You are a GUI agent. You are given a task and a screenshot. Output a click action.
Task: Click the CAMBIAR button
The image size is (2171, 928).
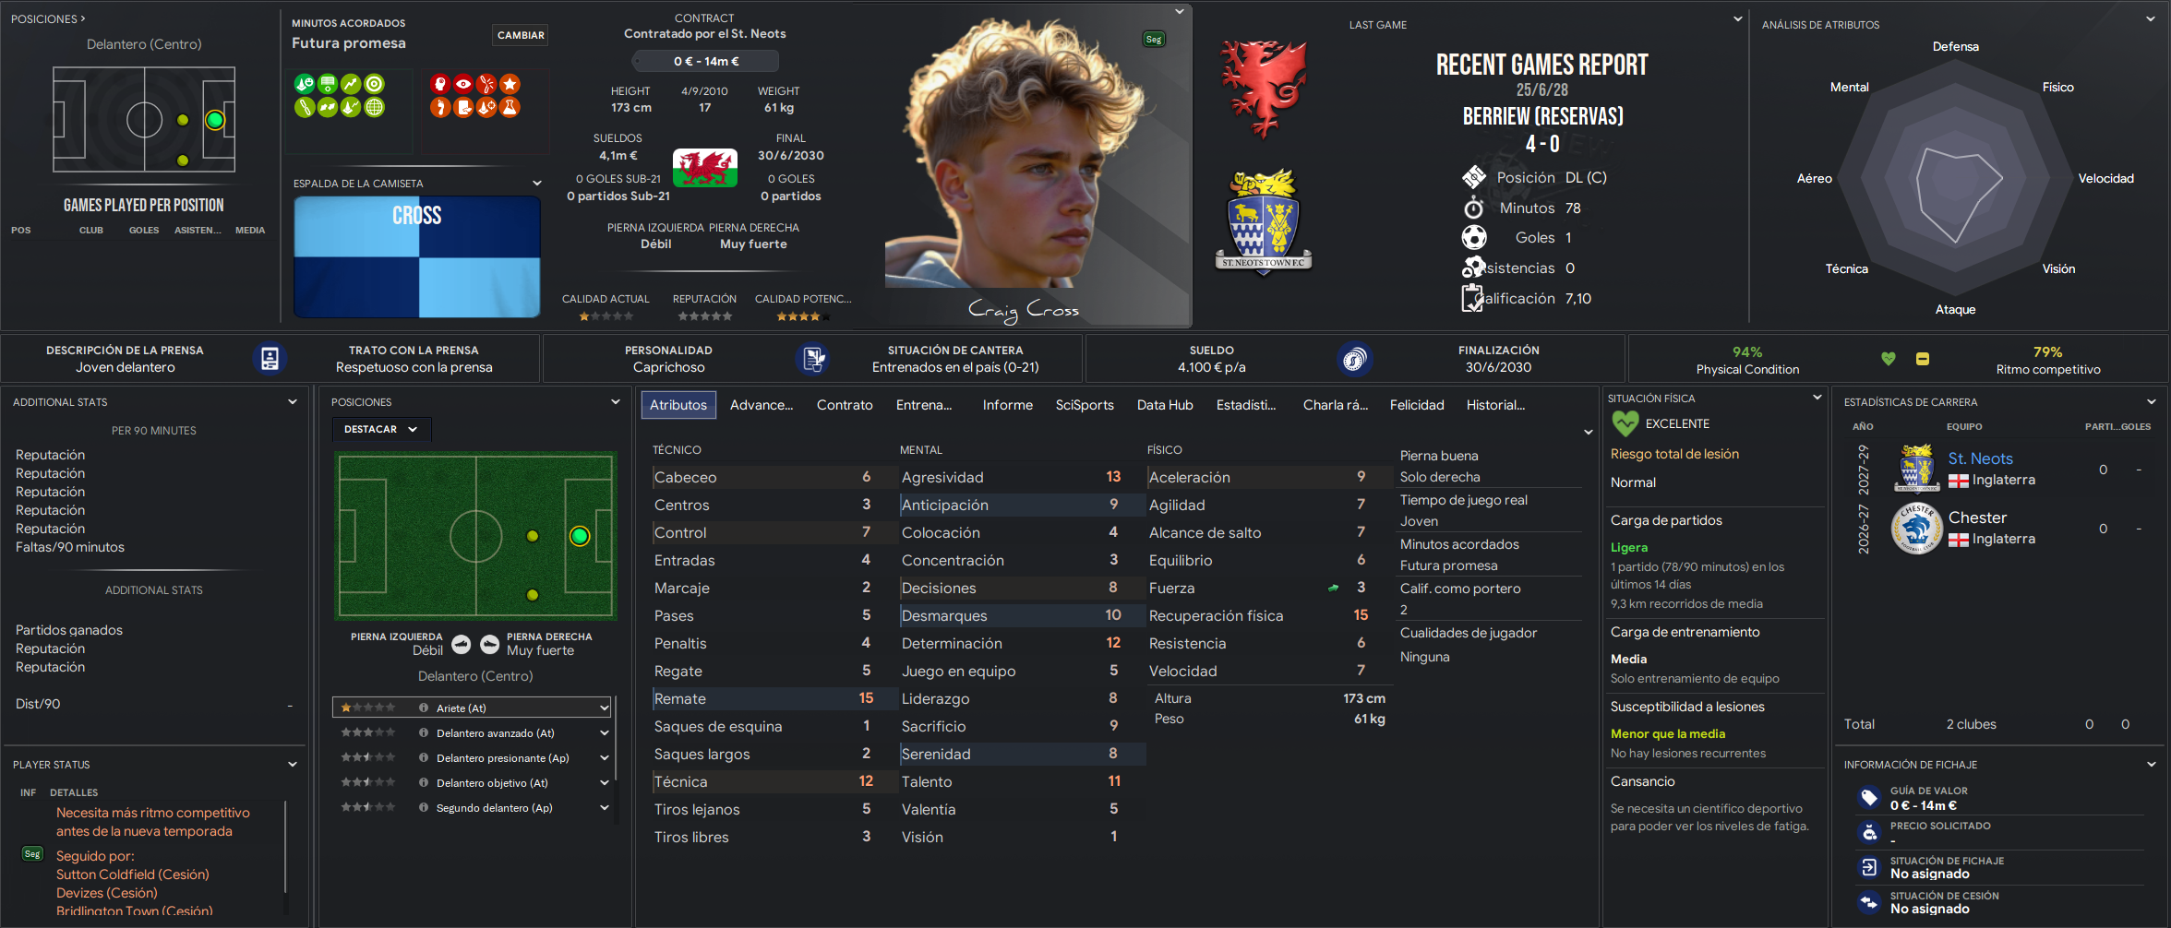point(521,35)
